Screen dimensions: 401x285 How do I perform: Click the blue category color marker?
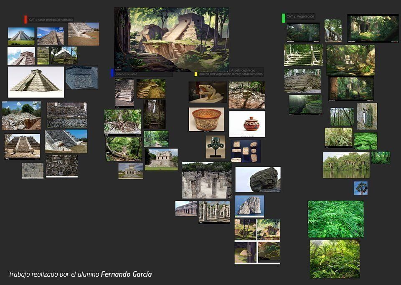pyautogui.click(x=112, y=73)
